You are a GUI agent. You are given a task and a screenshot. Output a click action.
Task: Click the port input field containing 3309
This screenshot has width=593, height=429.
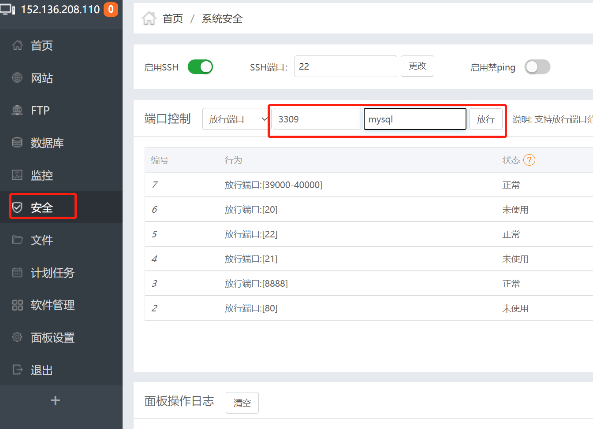[317, 119]
